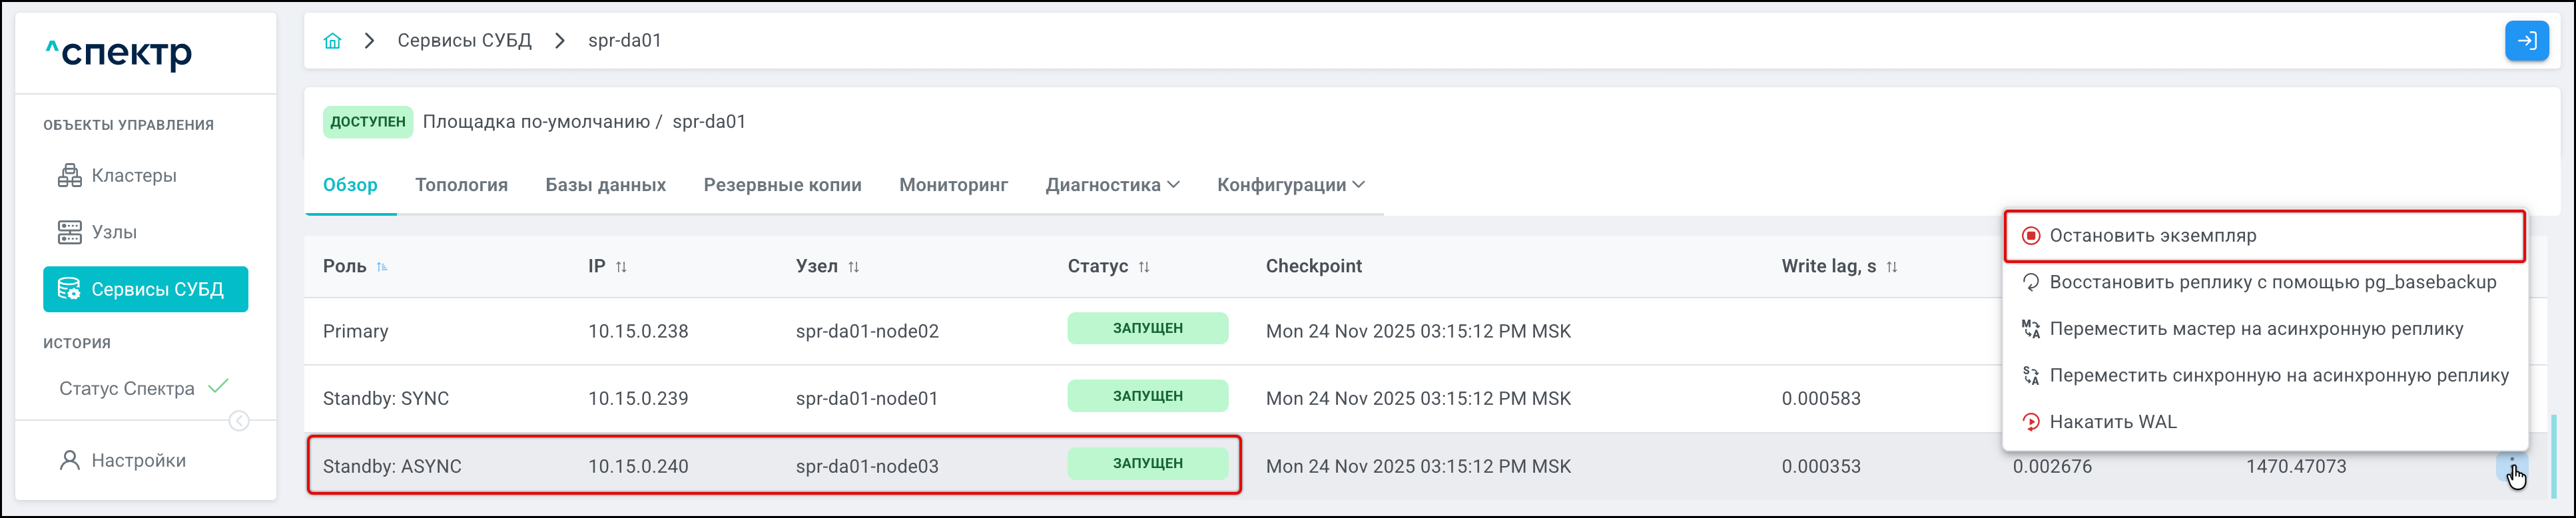Select Восстановить реплику с помощью pg_basebackup

(x=2272, y=282)
